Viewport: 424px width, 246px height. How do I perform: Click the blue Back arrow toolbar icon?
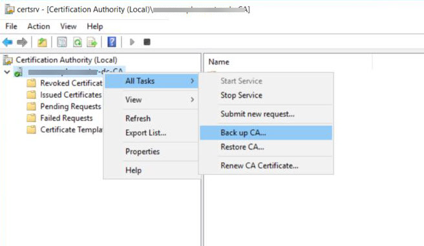pyautogui.click(x=7, y=42)
